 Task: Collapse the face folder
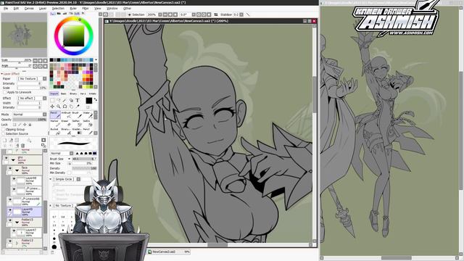click(x=17, y=170)
